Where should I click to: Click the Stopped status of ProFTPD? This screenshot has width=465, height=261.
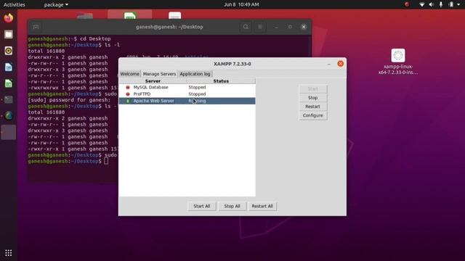point(197,94)
